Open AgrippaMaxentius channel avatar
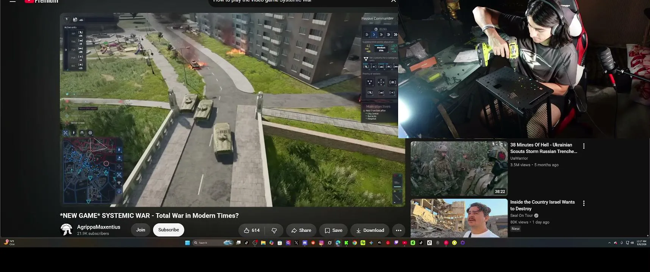Screen dimensions: 650x272 [x=67, y=230]
